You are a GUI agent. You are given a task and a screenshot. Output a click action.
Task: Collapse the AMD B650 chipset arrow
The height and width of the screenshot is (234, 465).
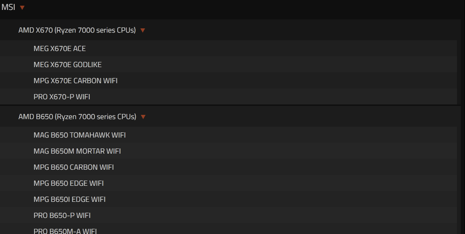tap(143, 117)
